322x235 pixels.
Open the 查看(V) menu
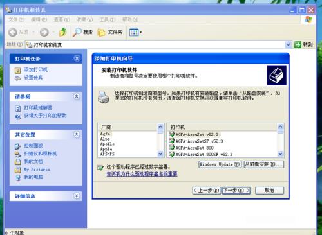(x=62, y=20)
